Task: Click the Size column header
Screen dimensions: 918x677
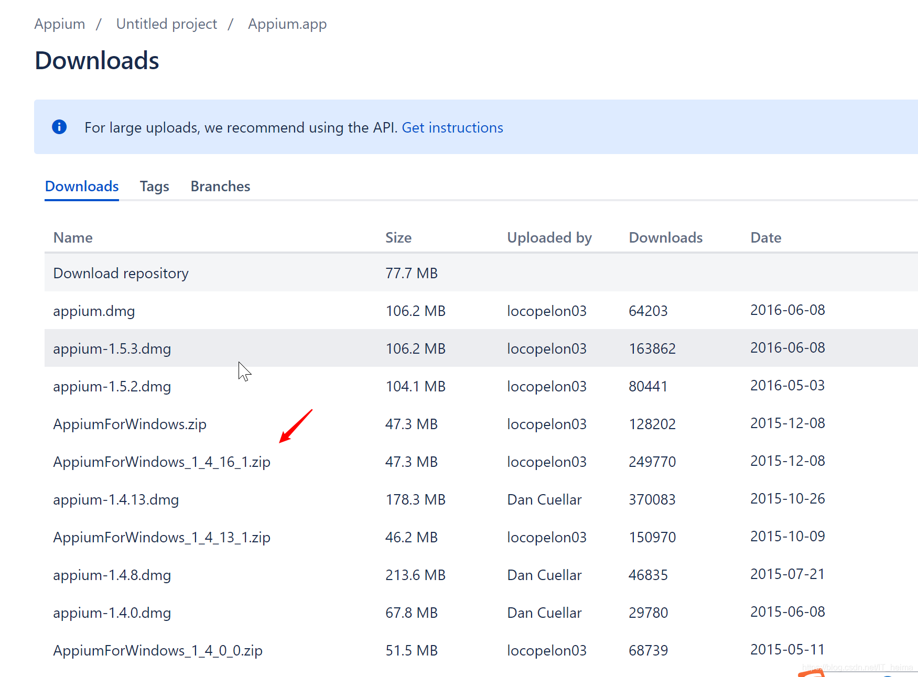Action: point(398,238)
